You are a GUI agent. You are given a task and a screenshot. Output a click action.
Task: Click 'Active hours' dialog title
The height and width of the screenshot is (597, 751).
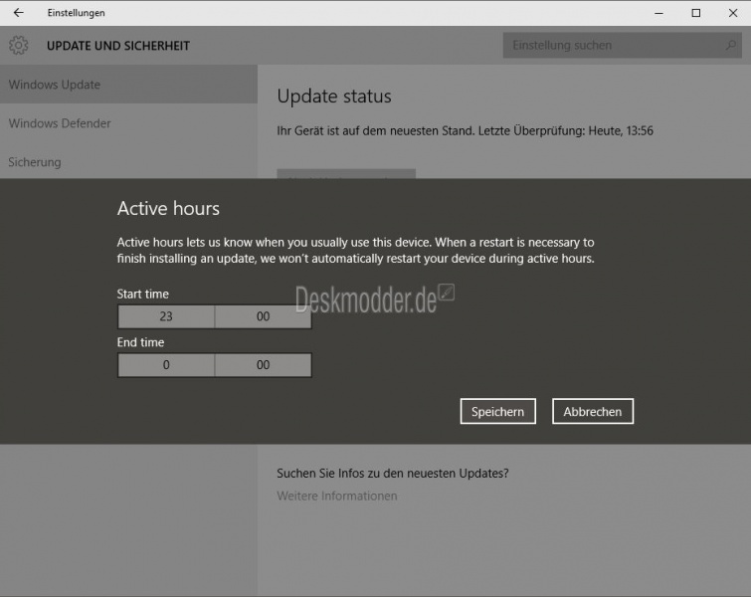click(x=168, y=208)
